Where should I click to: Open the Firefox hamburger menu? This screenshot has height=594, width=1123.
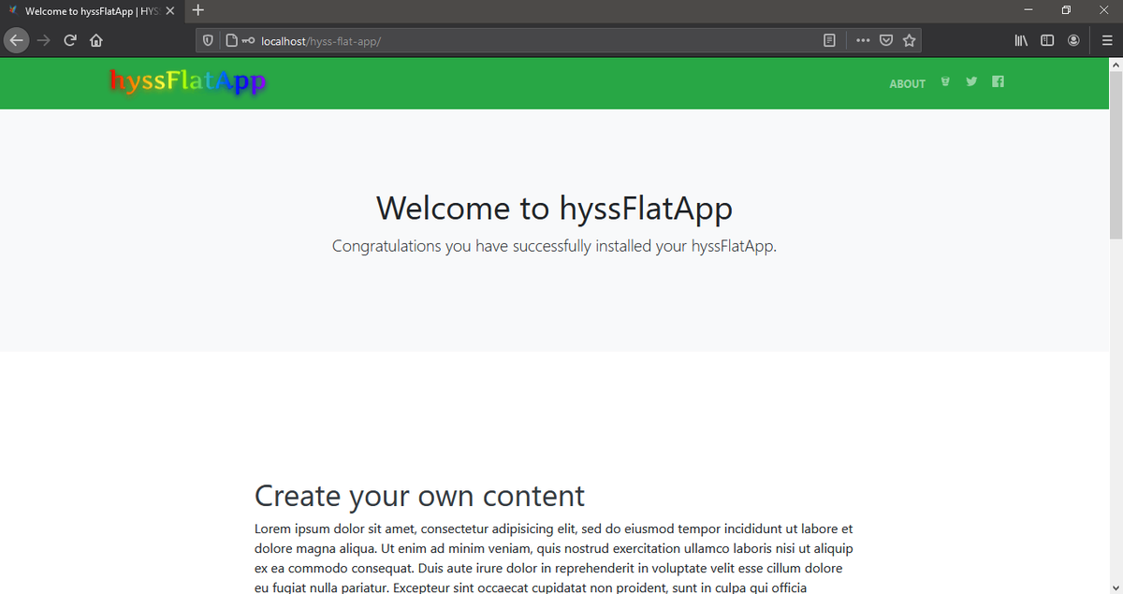point(1107,41)
